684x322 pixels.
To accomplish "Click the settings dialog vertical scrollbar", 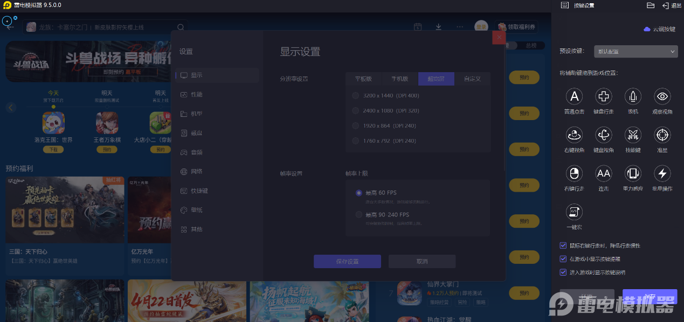I will (x=505, y=108).
